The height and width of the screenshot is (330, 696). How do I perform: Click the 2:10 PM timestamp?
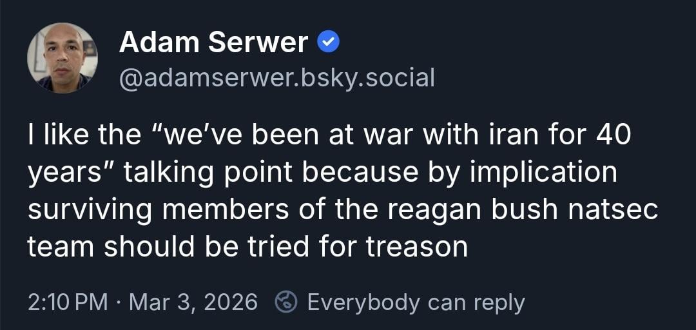coord(68,302)
